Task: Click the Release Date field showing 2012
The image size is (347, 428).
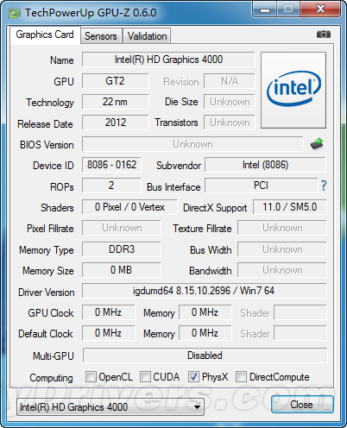Action: 116,123
